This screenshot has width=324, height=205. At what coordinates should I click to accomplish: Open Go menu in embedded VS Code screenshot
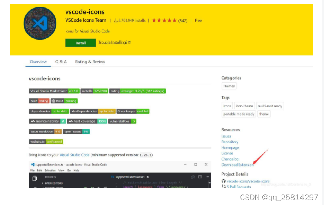(69, 171)
